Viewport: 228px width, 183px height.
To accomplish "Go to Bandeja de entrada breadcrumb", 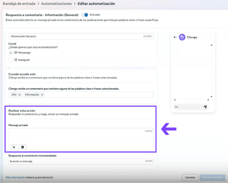I will 18,4.
